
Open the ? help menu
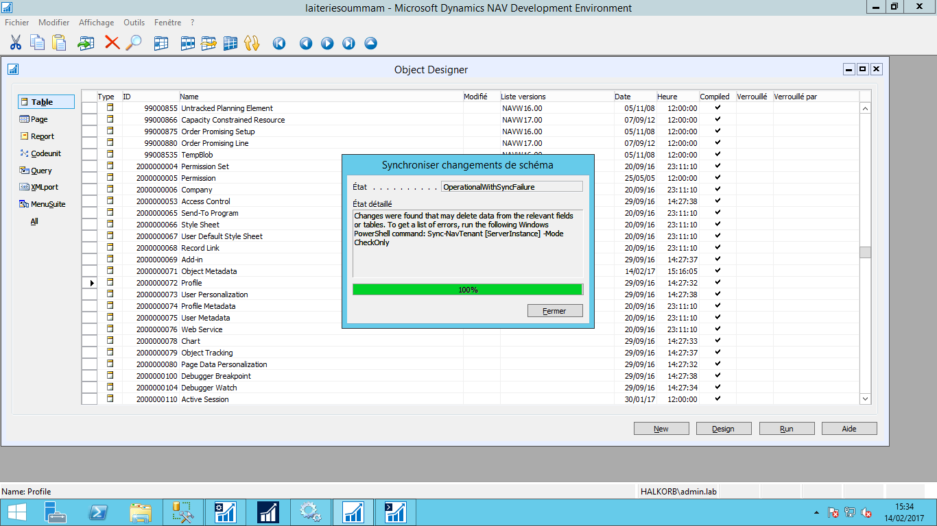(192, 23)
